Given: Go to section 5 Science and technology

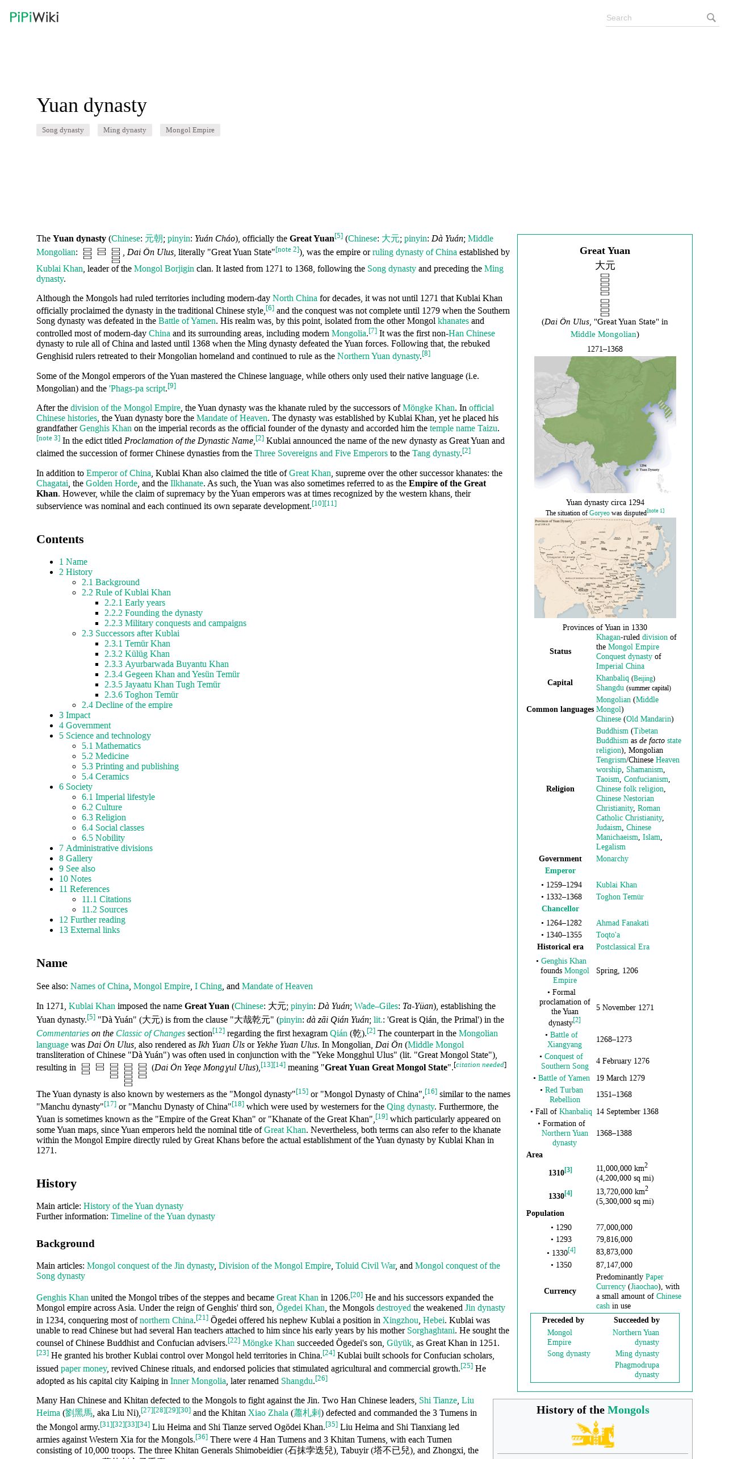Looking at the screenshot, I should click(105, 736).
